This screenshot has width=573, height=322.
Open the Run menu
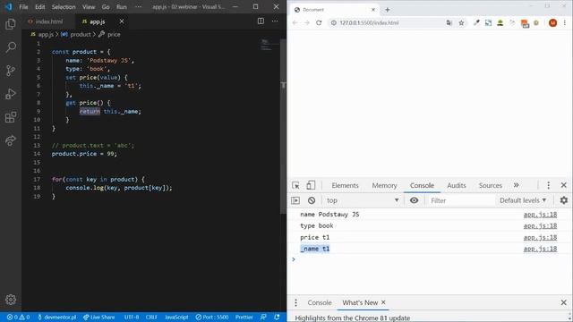tap(122, 7)
